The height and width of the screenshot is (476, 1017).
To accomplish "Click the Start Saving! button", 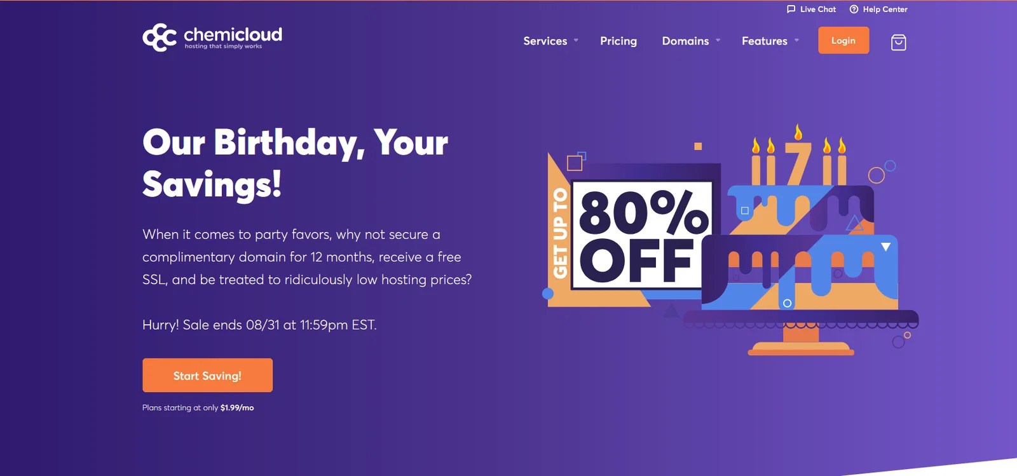I will point(207,375).
